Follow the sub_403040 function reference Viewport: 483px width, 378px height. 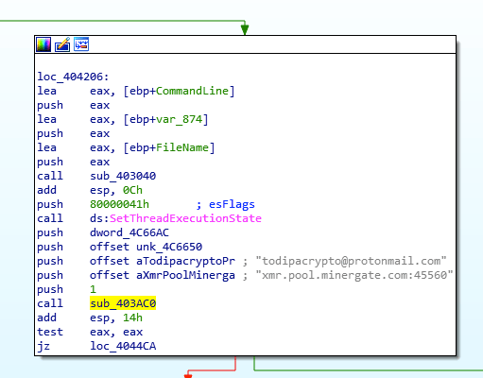123,176
